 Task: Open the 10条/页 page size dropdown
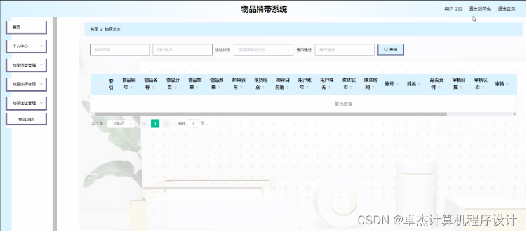121,124
